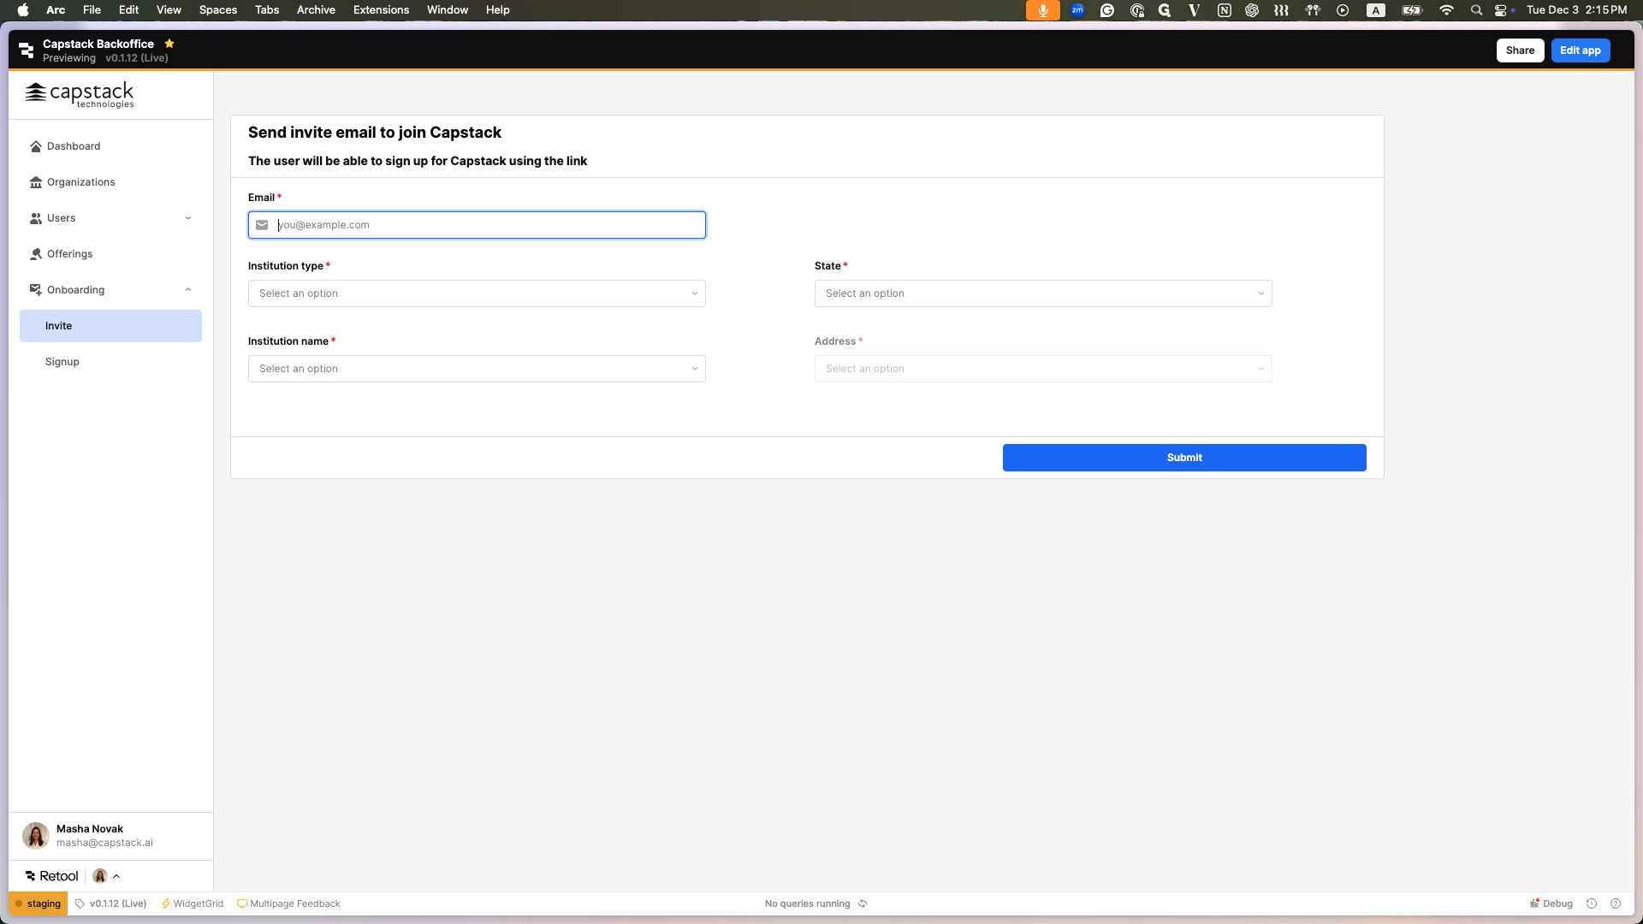The height and width of the screenshot is (924, 1643).
Task: Open the File menu
Action: 92,10
